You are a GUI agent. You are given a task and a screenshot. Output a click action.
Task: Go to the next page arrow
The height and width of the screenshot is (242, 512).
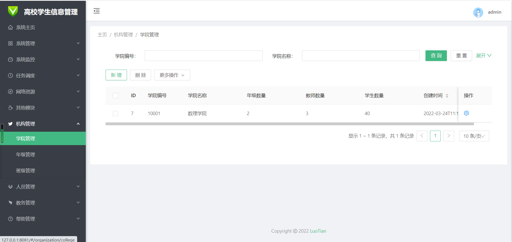tap(449, 136)
